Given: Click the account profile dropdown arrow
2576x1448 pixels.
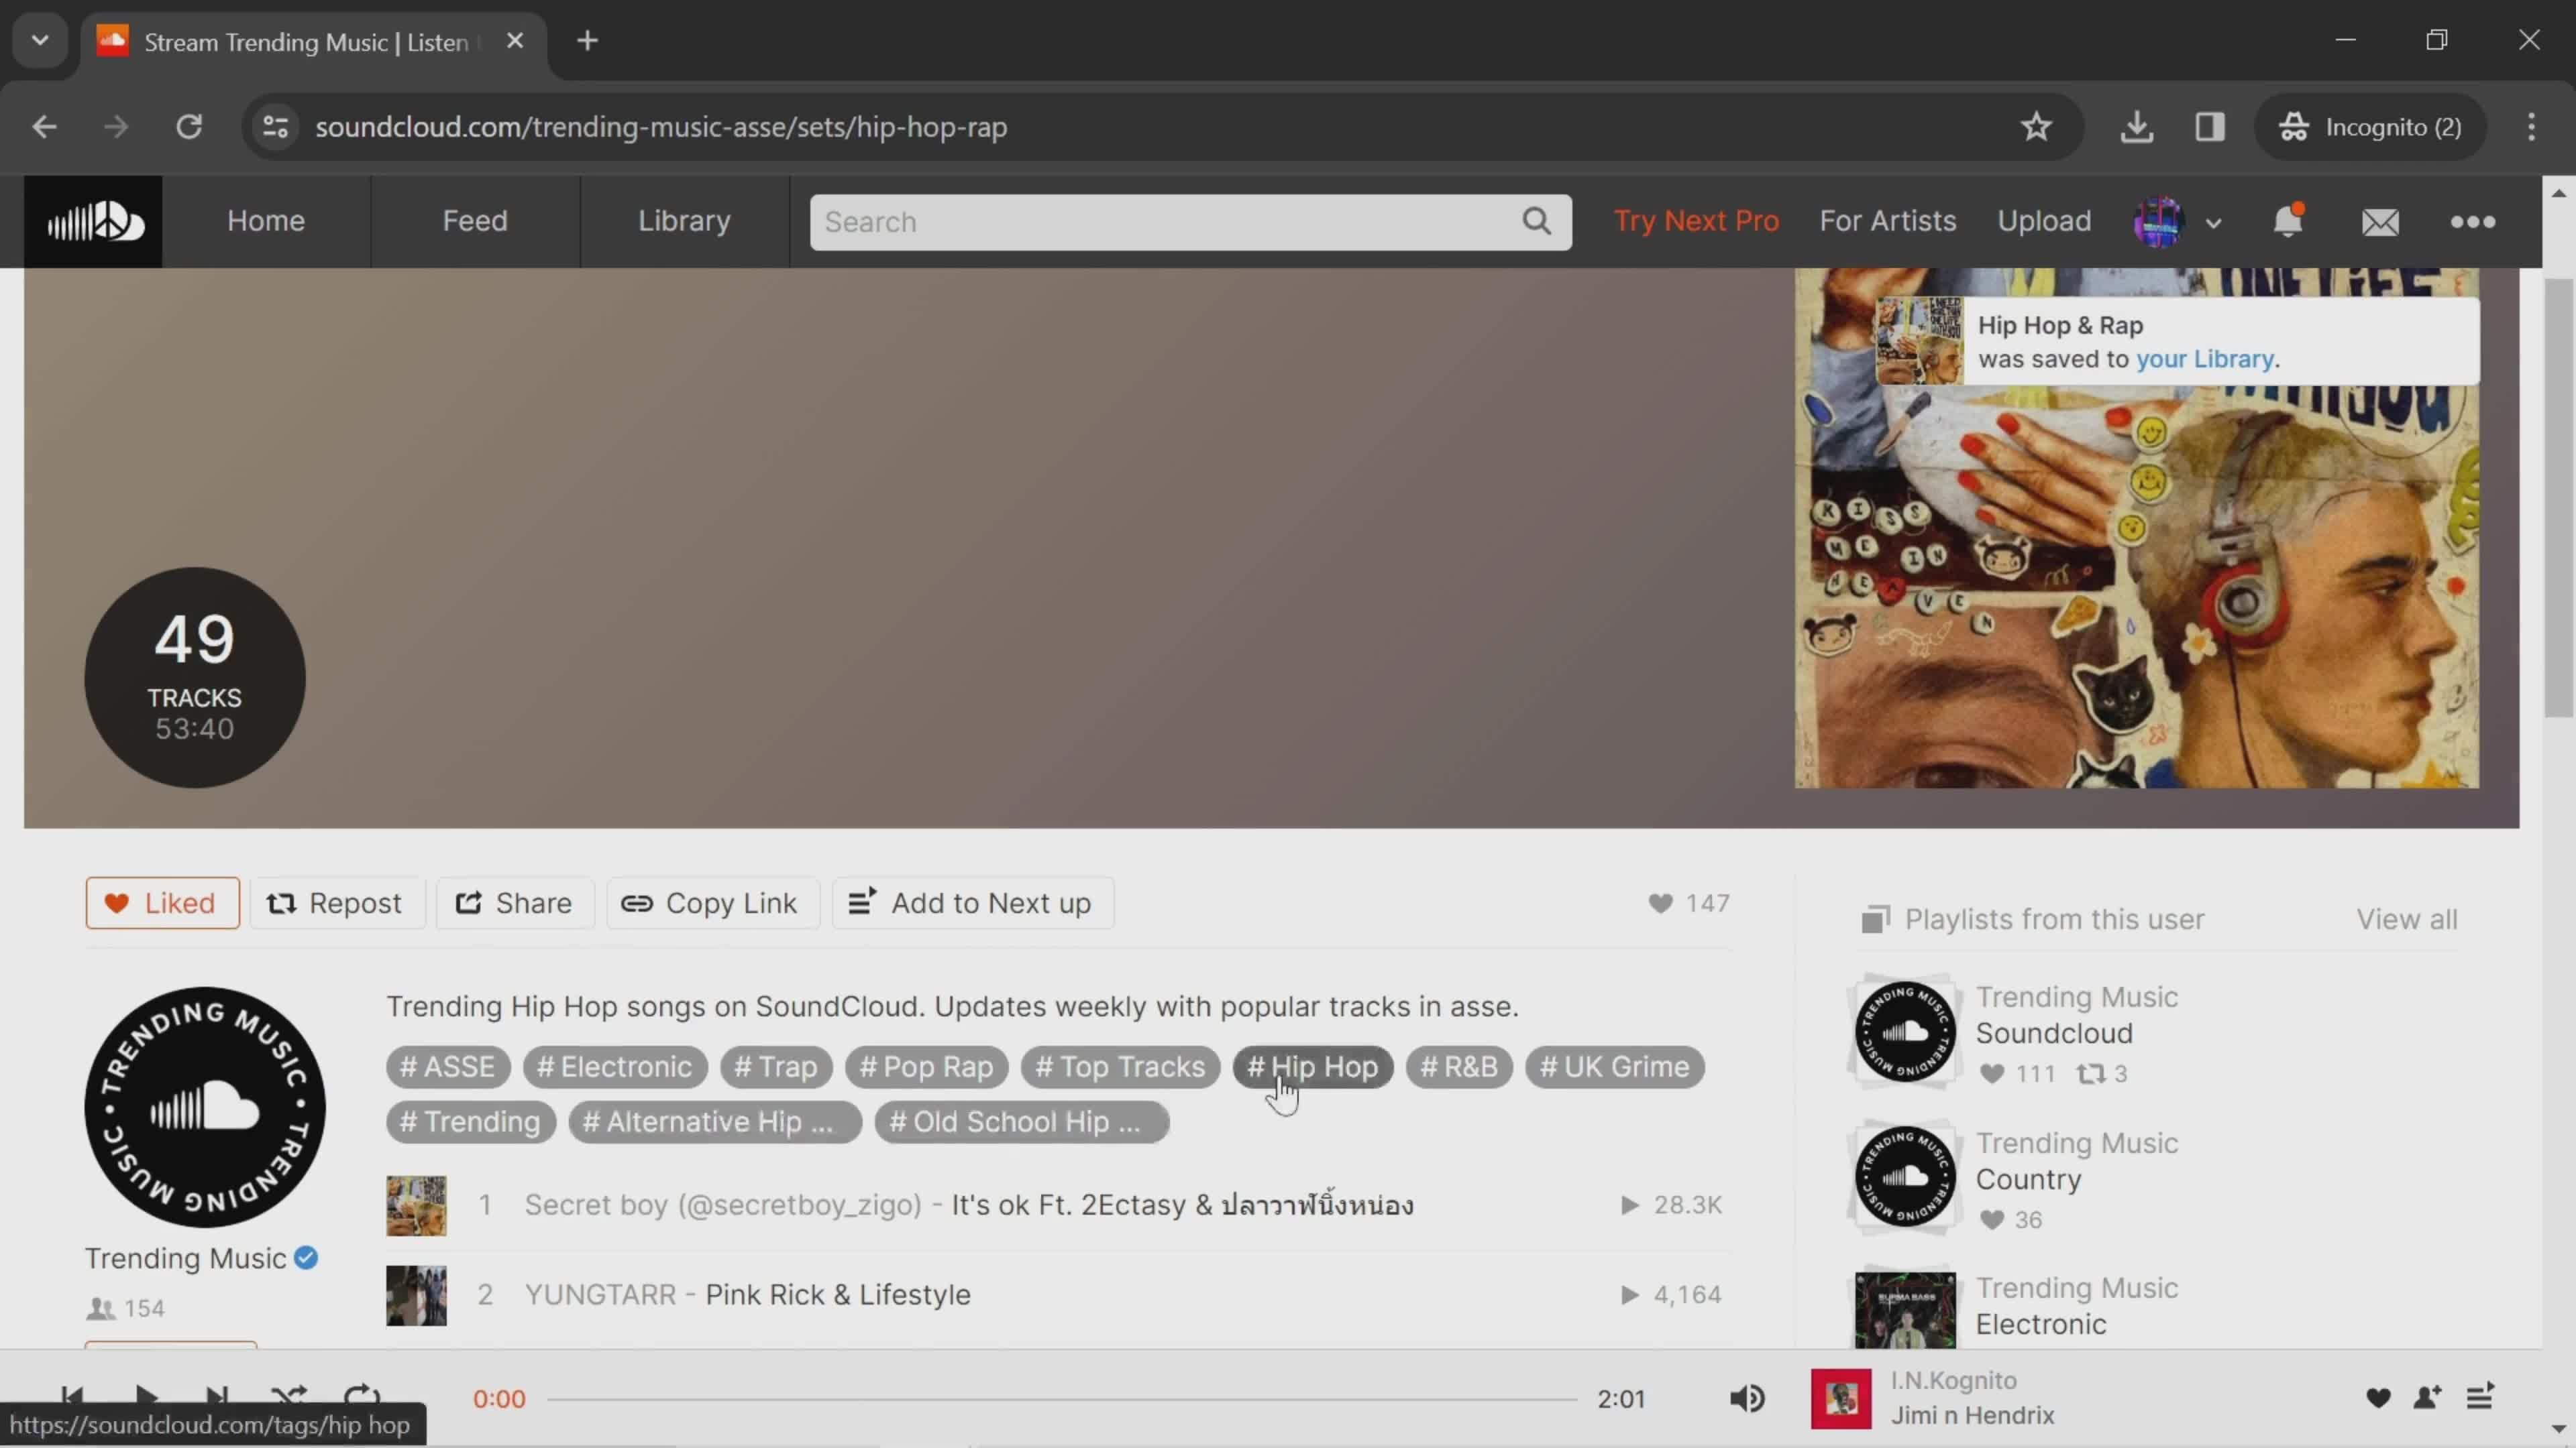Looking at the screenshot, I should (2213, 223).
